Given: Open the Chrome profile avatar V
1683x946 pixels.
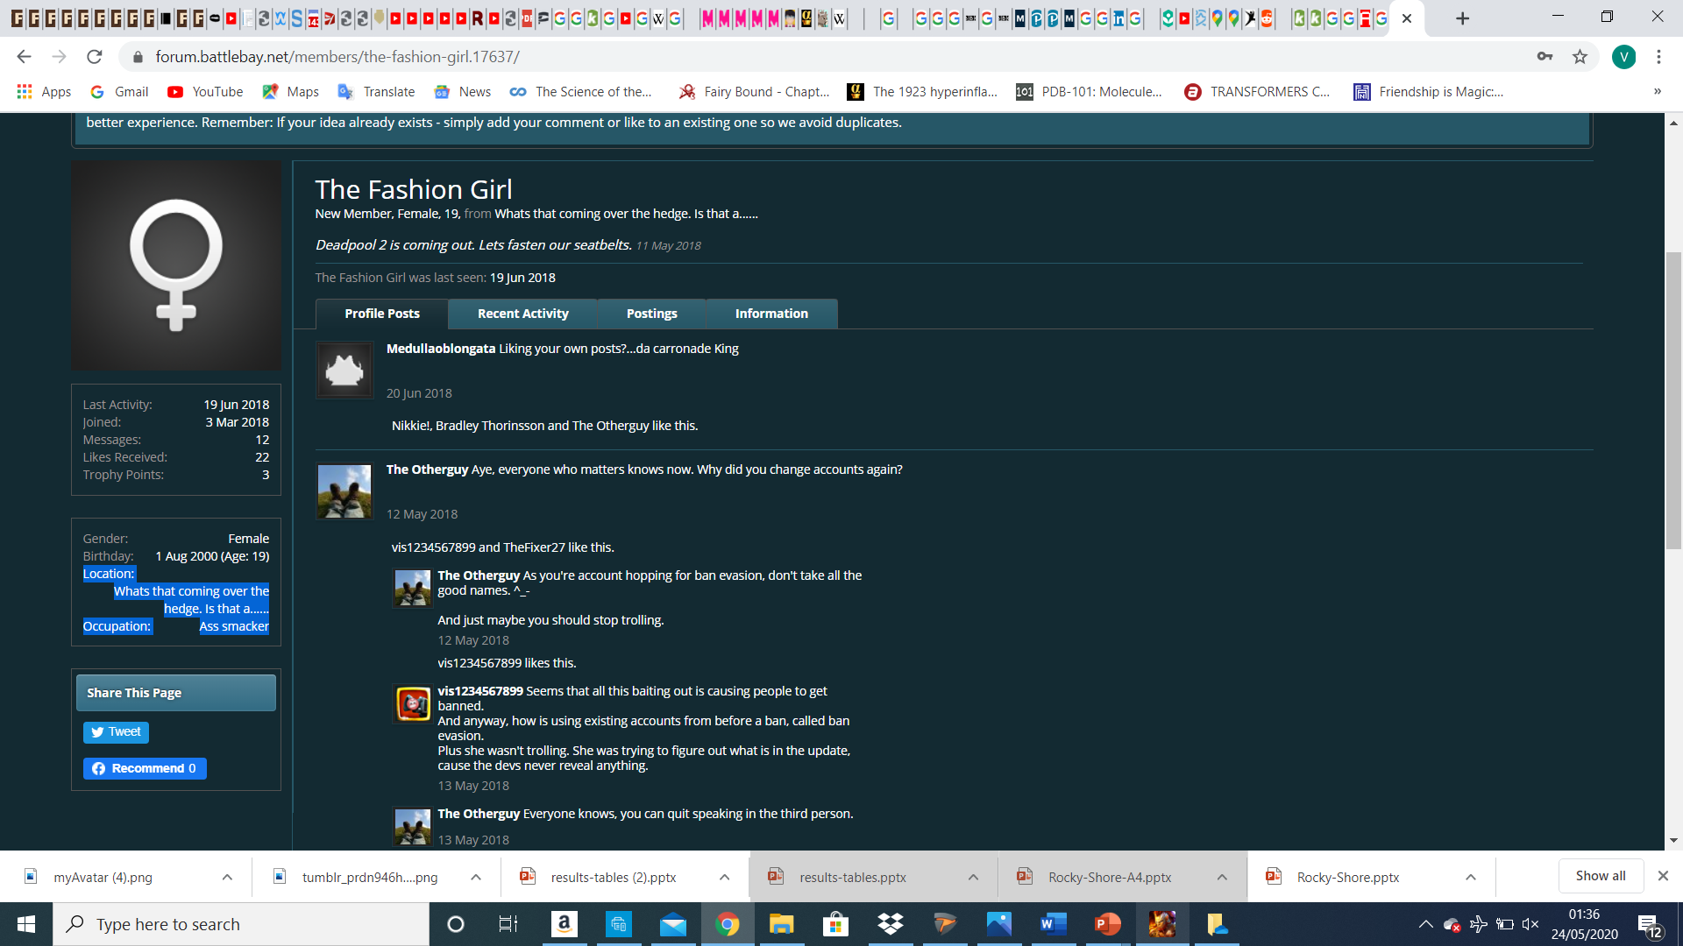Looking at the screenshot, I should (x=1623, y=57).
